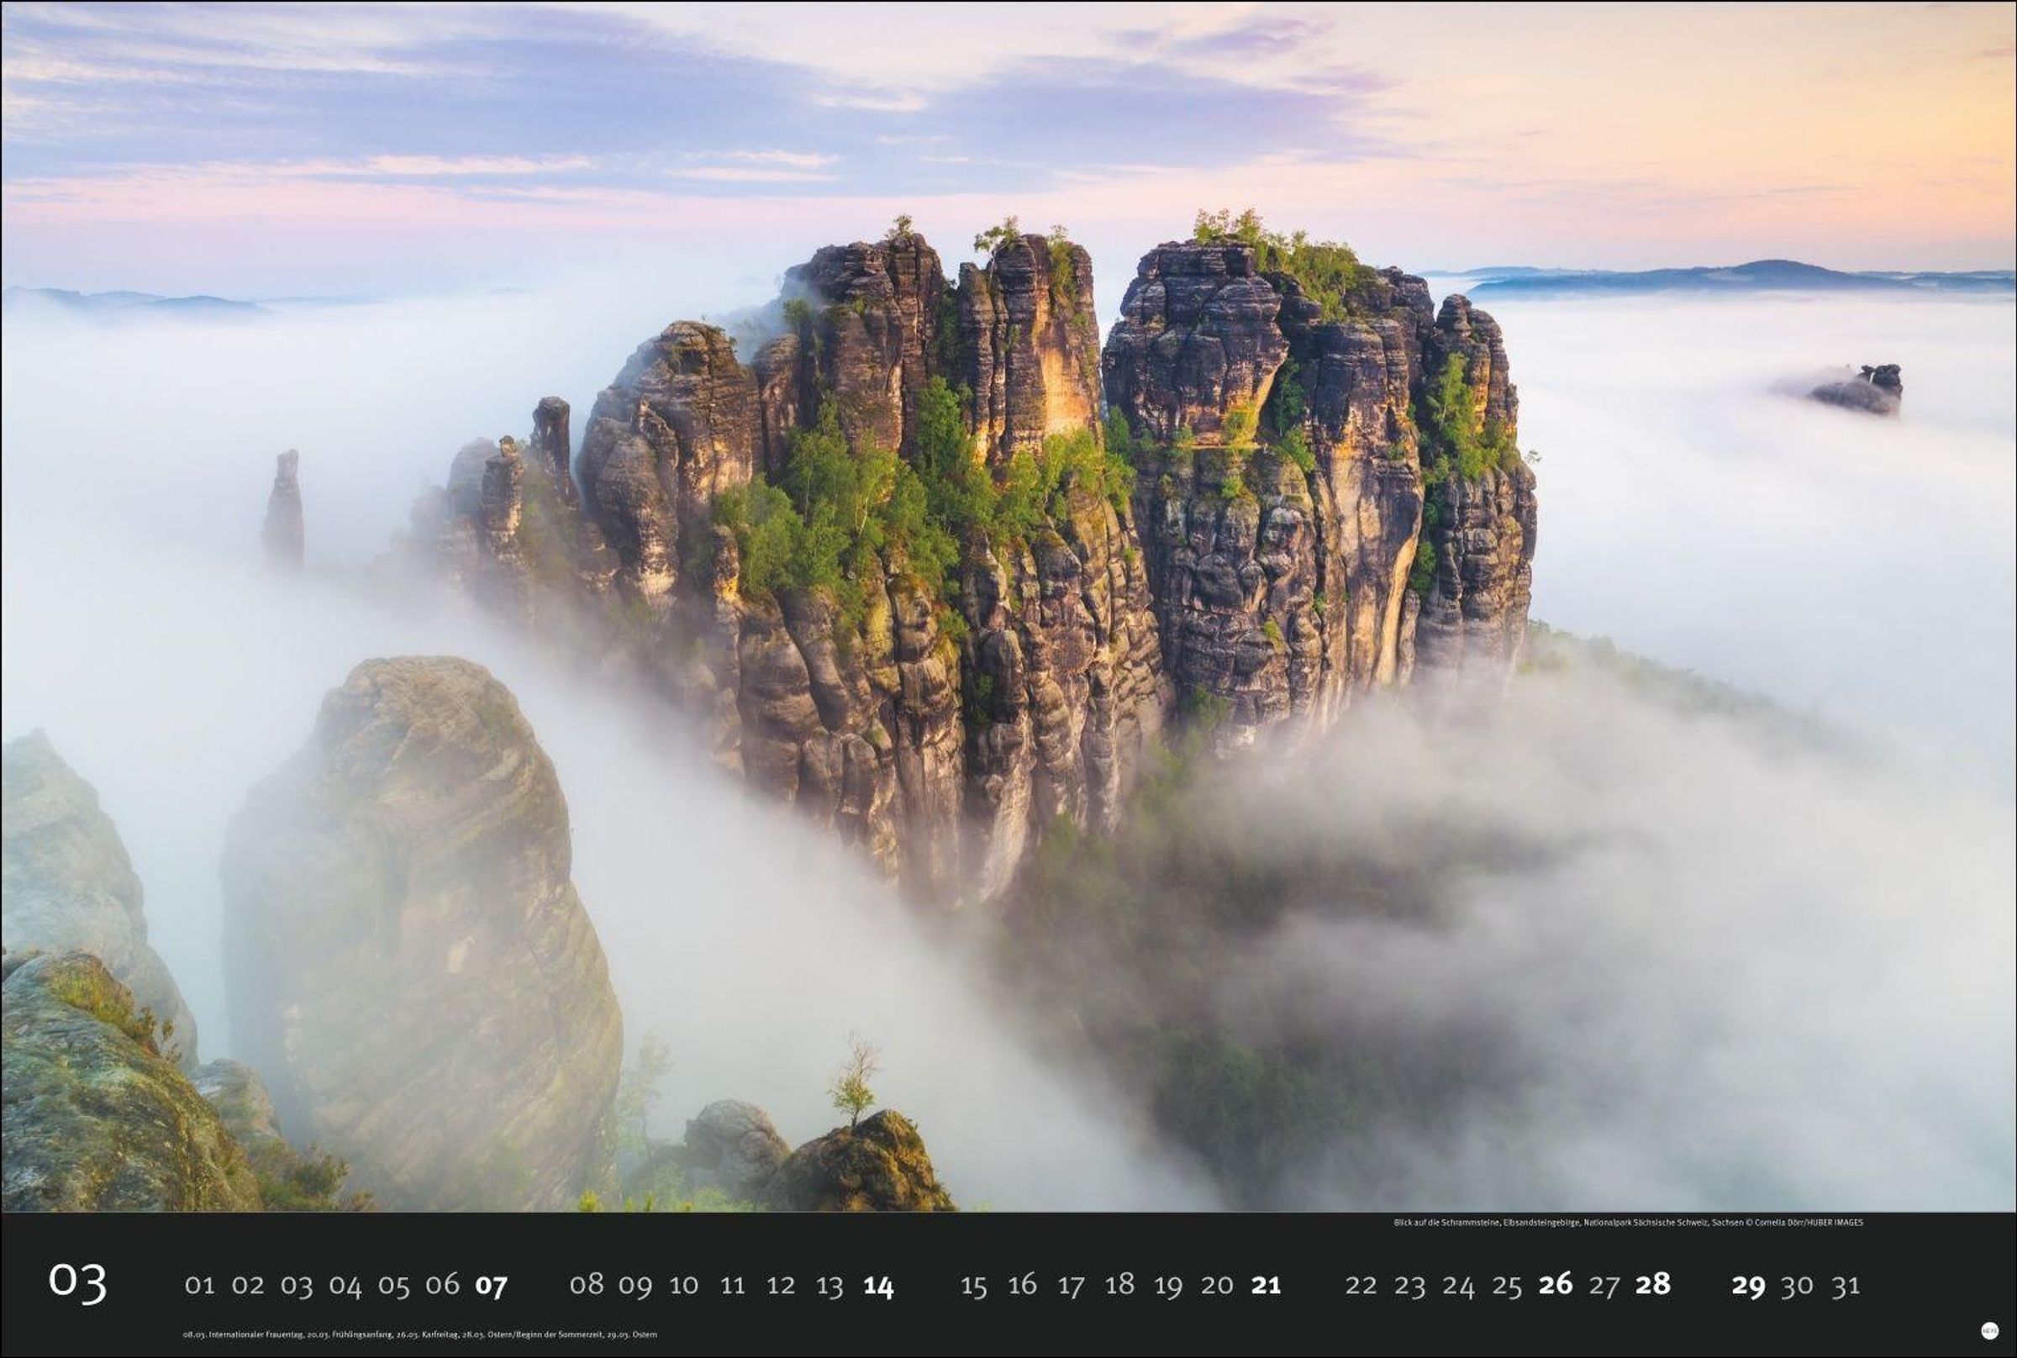Click the large month number 03
This screenshot has width=2017, height=1358.
coord(78,1282)
